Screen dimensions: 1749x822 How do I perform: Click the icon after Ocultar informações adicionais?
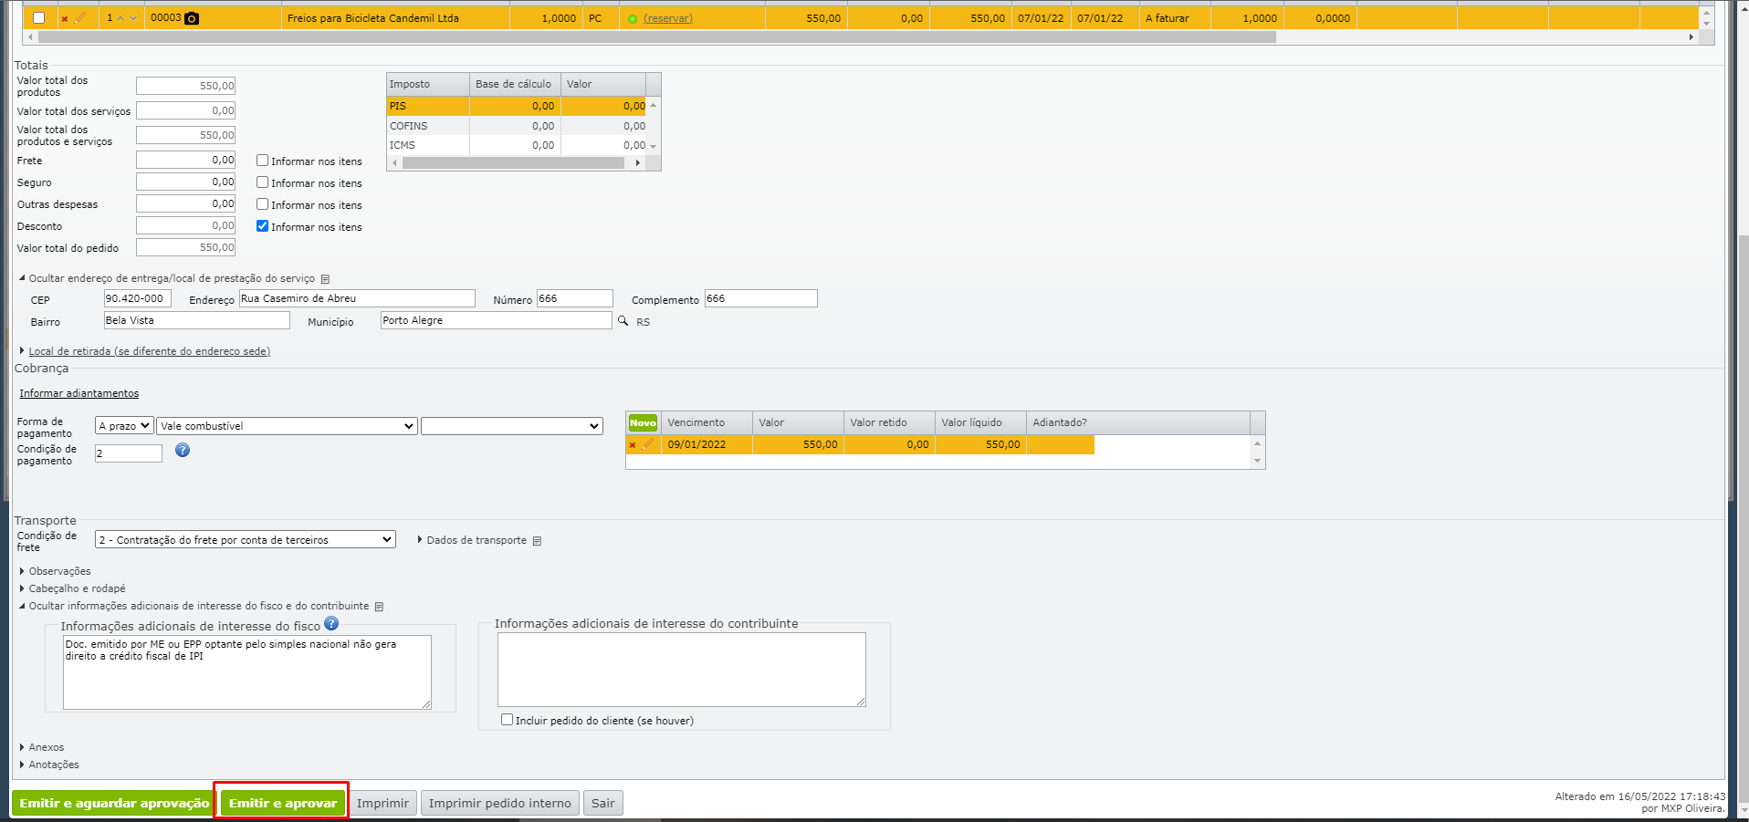pyautogui.click(x=379, y=607)
